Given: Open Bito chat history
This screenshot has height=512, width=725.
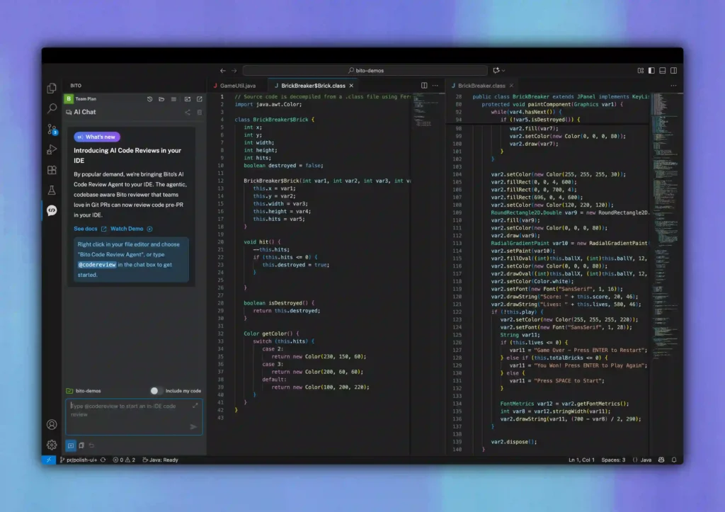Looking at the screenshot, I should tap(149, 98).
